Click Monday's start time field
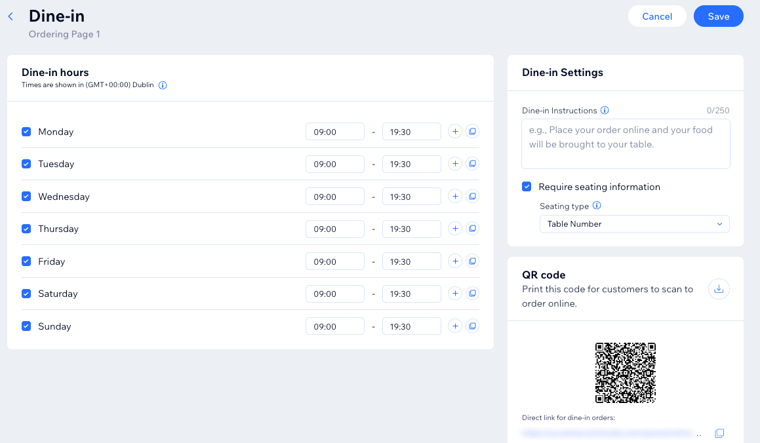Screen dimensions: 760x443 pyautogui.click(x=334, y=131)
